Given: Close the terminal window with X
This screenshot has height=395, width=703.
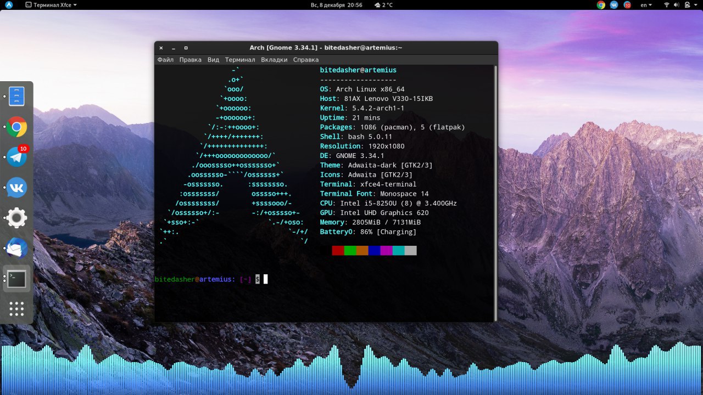Looking at the screenshot, I should pyautogui.click(x=161, y=48).
